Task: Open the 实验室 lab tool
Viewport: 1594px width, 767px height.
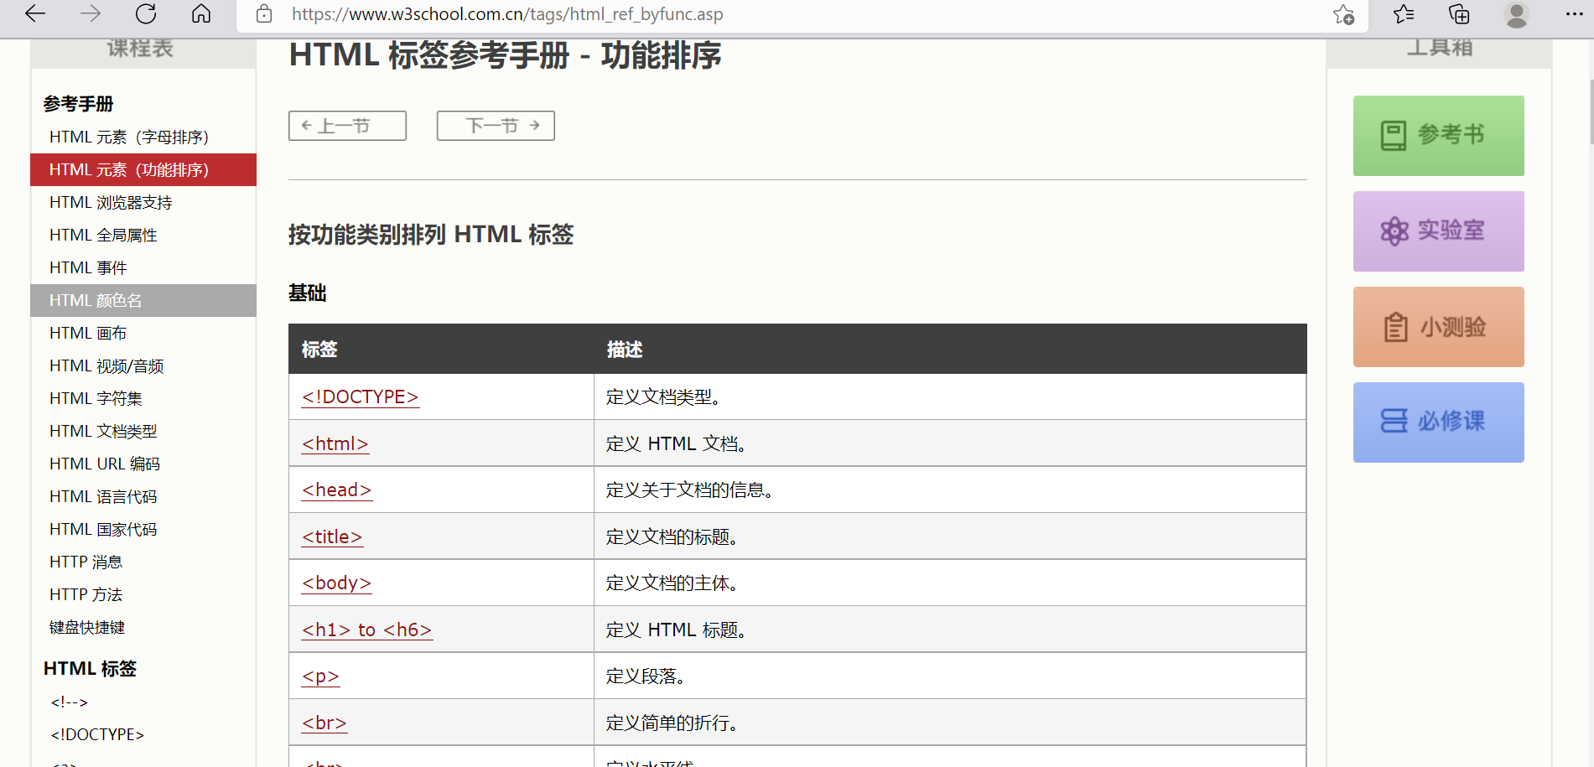Action: coord(1437,231)
